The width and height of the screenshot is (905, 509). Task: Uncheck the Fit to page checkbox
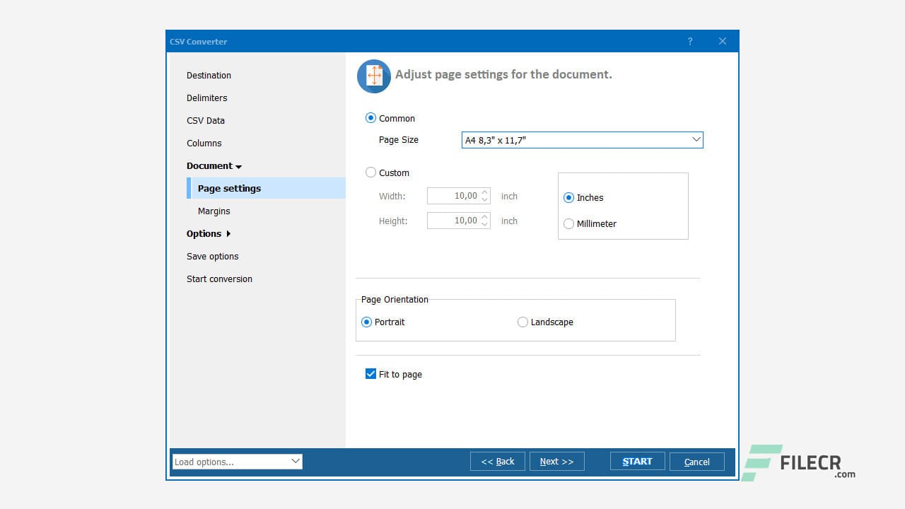[370, 374]
